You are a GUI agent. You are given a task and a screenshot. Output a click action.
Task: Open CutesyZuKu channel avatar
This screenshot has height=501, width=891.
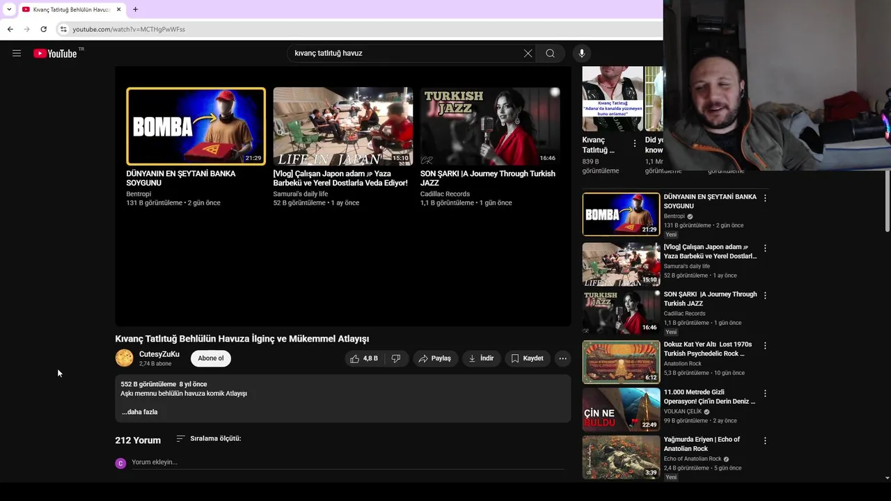(x=124, y=358)
